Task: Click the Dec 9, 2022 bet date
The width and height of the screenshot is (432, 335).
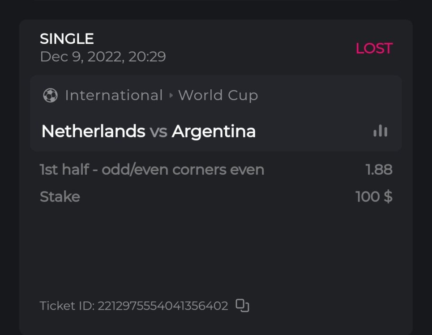Action: coord(81,57)
